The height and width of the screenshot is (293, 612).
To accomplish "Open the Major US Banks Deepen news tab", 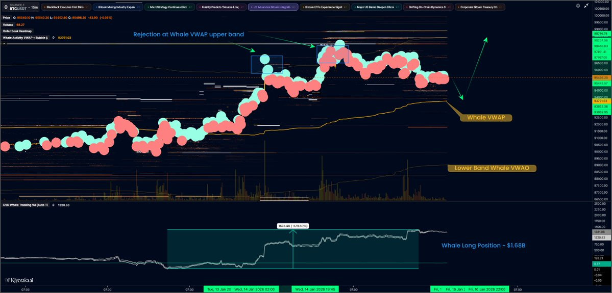I will click(376, 7).
